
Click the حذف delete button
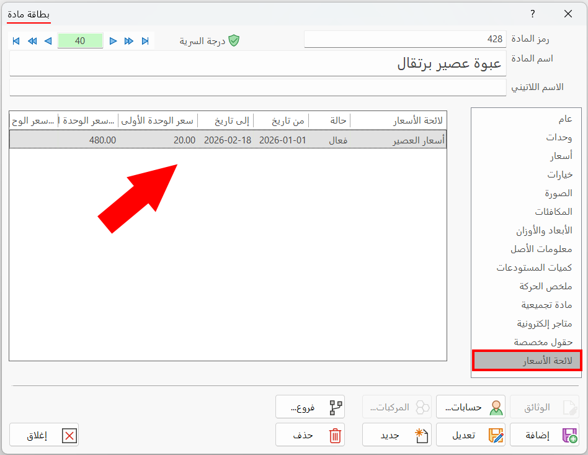coord(310,435)
